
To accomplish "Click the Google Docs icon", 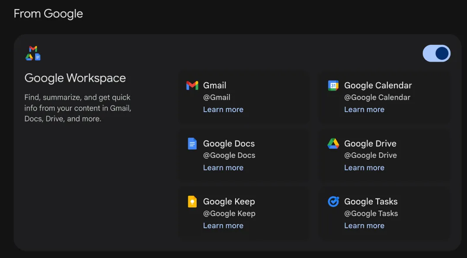I will pos(192,144).
